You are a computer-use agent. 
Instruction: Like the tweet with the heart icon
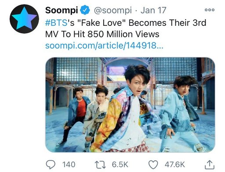tap(153, 165)
